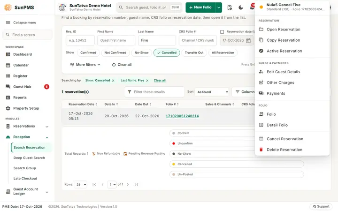Click the Un-Posted status legend pill
Image resolution: width=338 pixels, height=211 pixels.
(x=237, y=174)
